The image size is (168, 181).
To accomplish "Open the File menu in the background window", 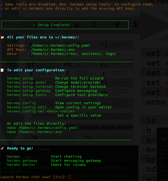I will tap(163, 140).
